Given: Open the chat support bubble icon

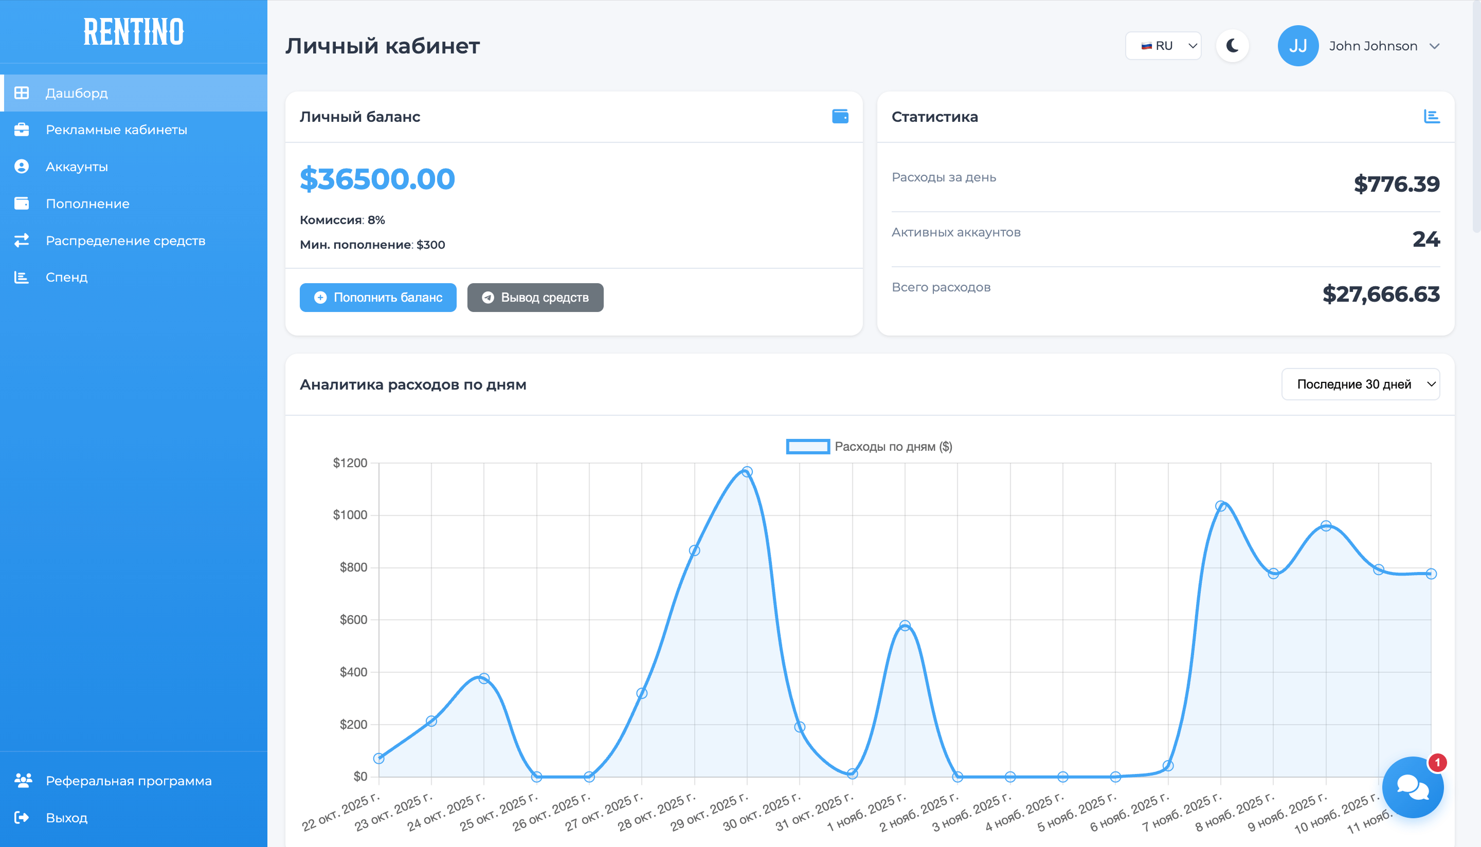Looking at the screenshot, I should [1412, 787].
